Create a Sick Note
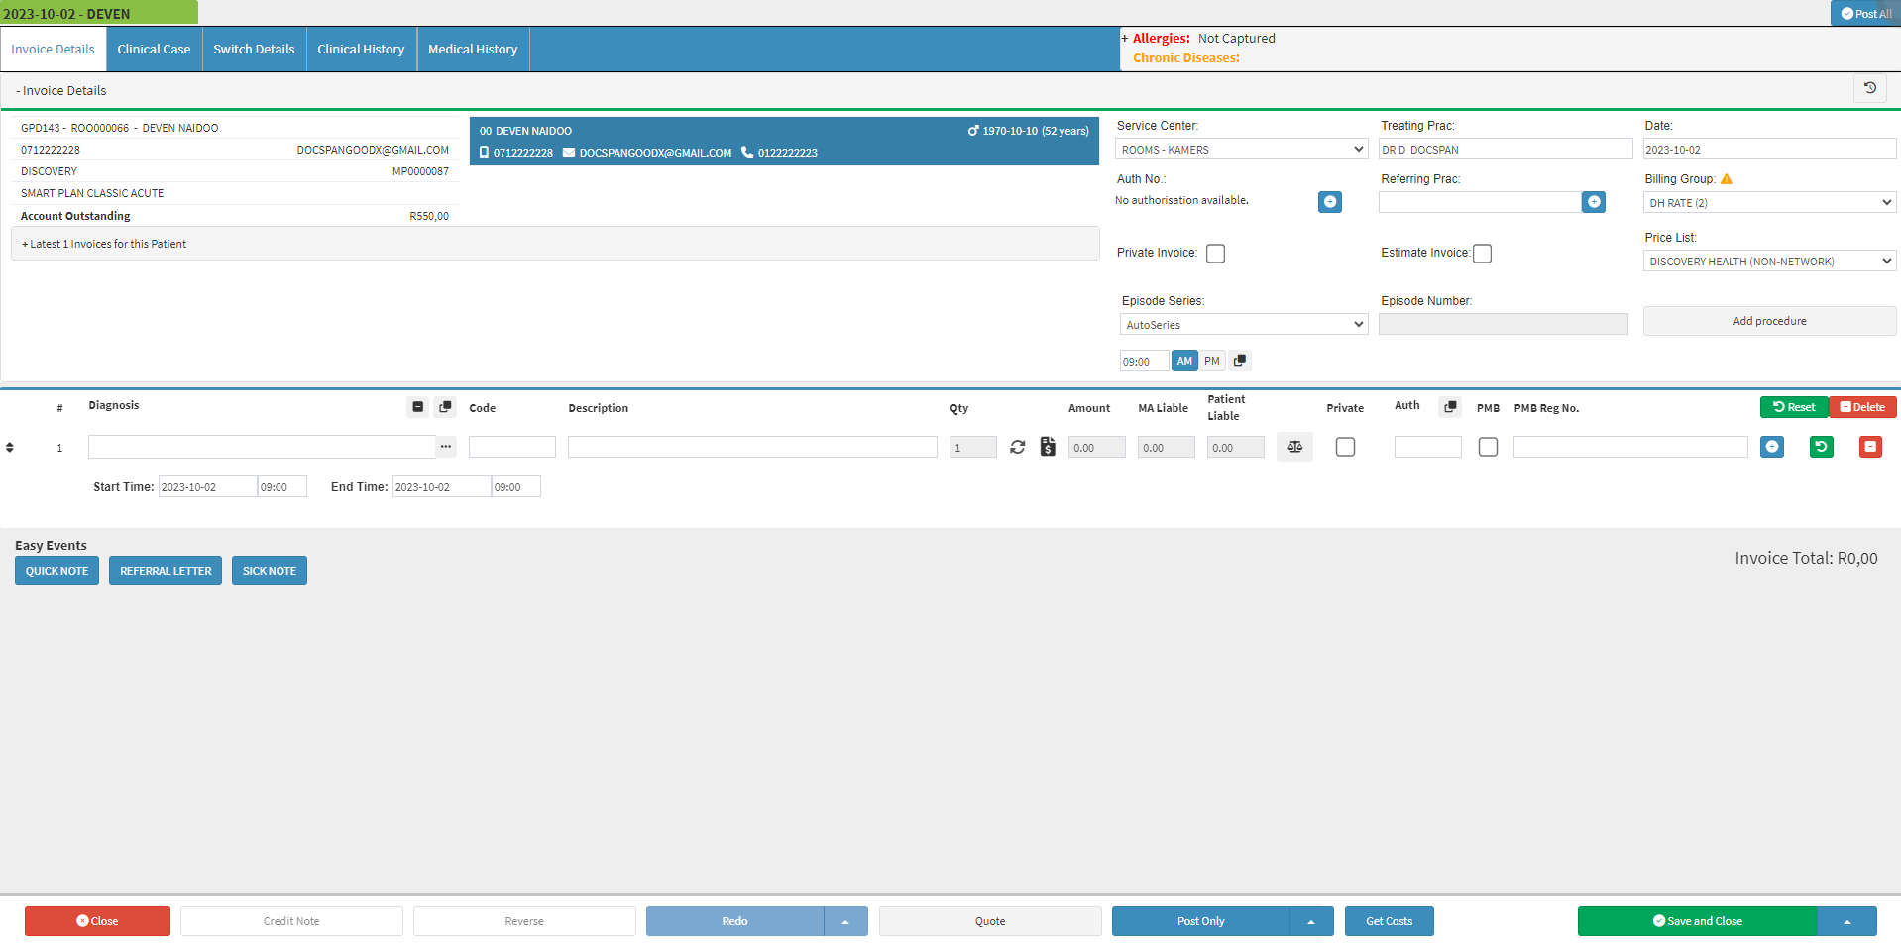 [270, 571]
